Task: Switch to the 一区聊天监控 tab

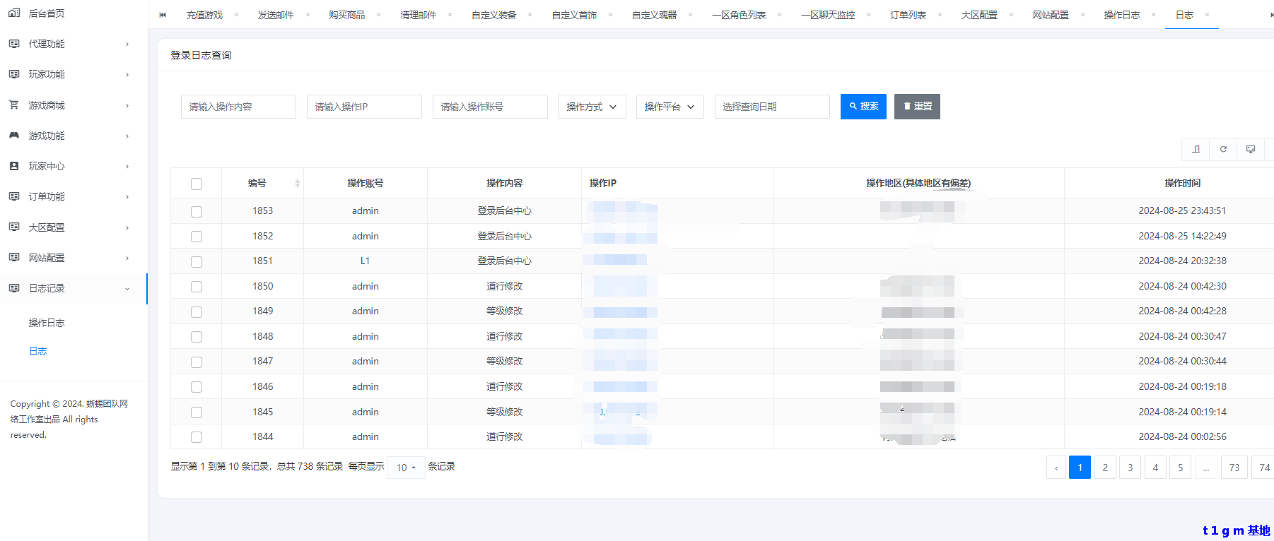Action: pos(828,15)
